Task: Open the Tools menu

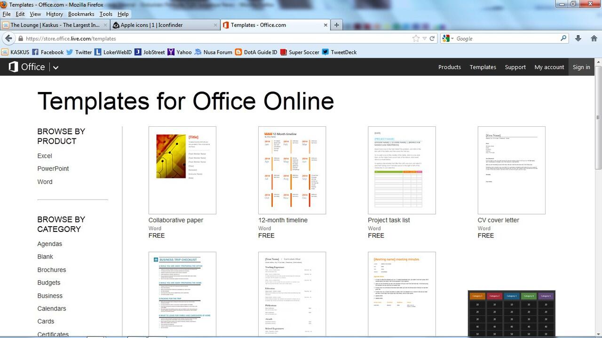Action: point(106,14)
